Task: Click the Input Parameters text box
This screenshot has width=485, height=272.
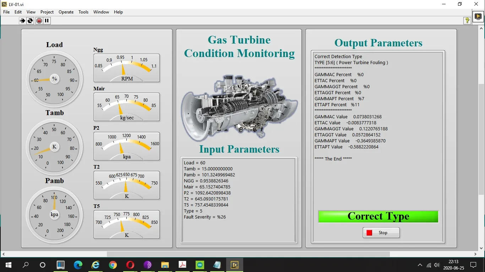Action: [x=239, y=200]
